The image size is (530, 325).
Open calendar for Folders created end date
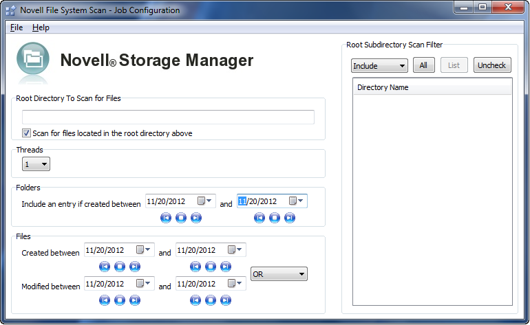click(296, 201)
